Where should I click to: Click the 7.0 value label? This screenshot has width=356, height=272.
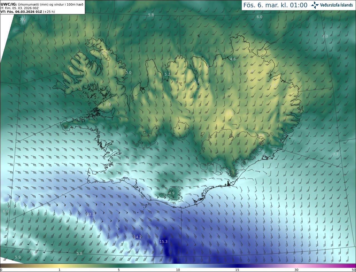point(325,36)
